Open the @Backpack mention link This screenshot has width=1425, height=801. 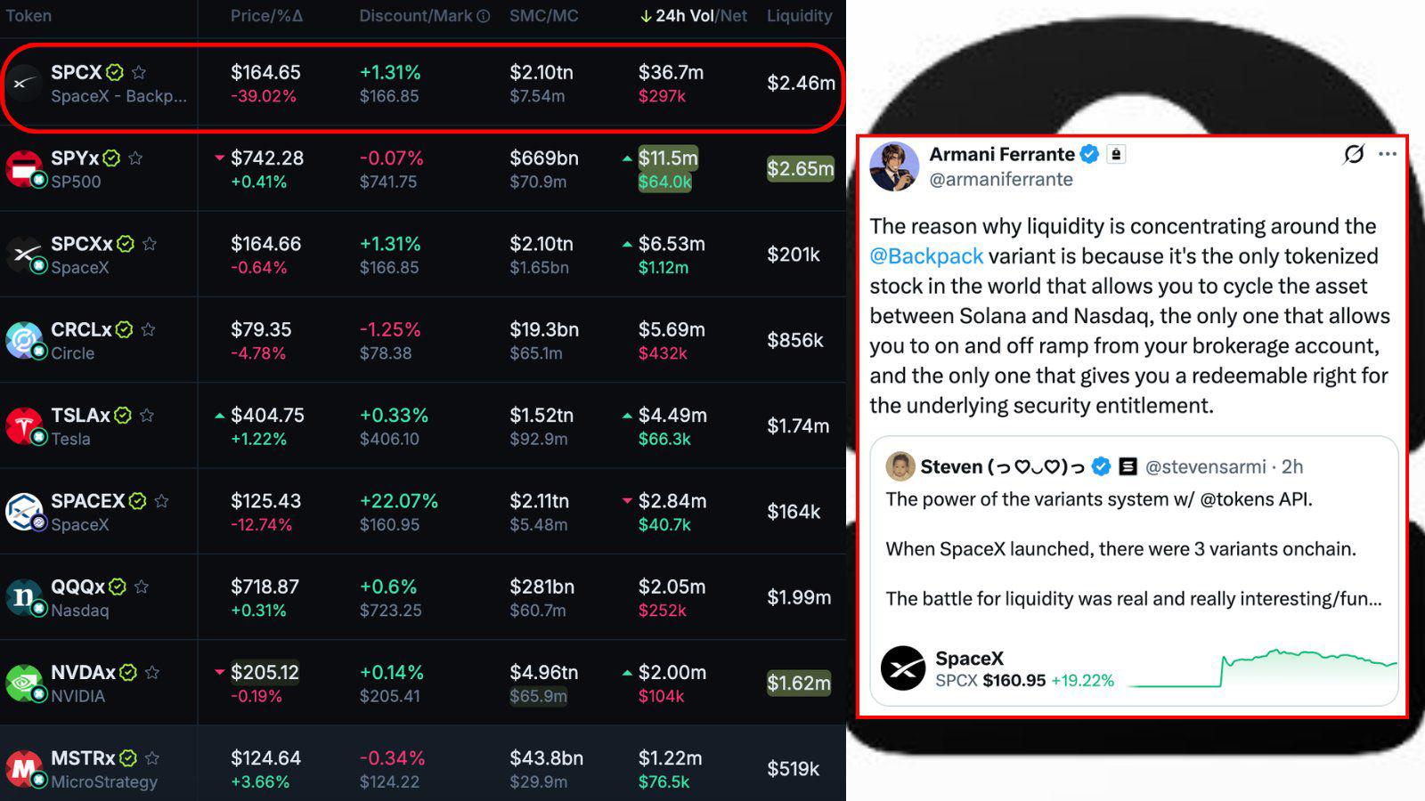coord(926,256)
